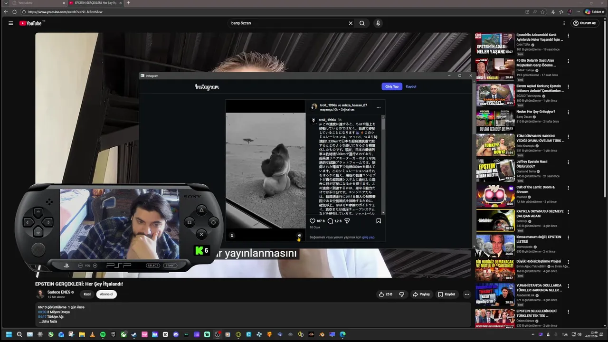The height and width of the screenshot is (342, 608).
Task: Like the video with thumbs up 25 B
Action: [x=385, y=294]
